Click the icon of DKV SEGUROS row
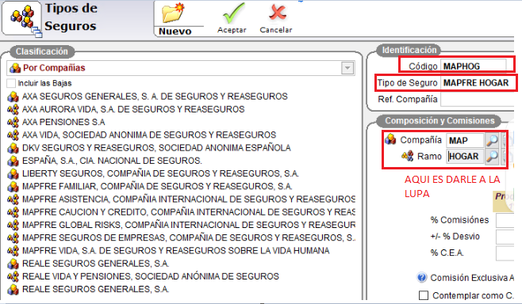522x304 pixels. [13, 148]
